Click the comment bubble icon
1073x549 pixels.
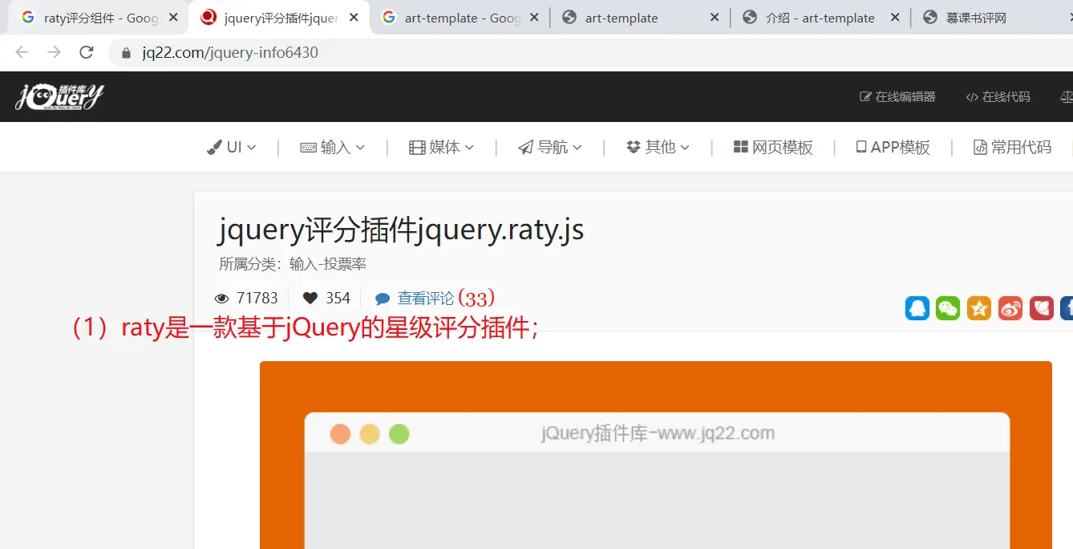pyautogui.click(x=383, y=299)
